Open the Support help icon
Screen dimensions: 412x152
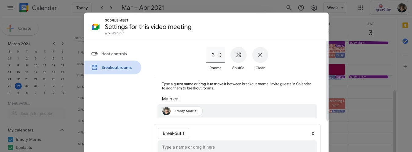pos(301,8)
